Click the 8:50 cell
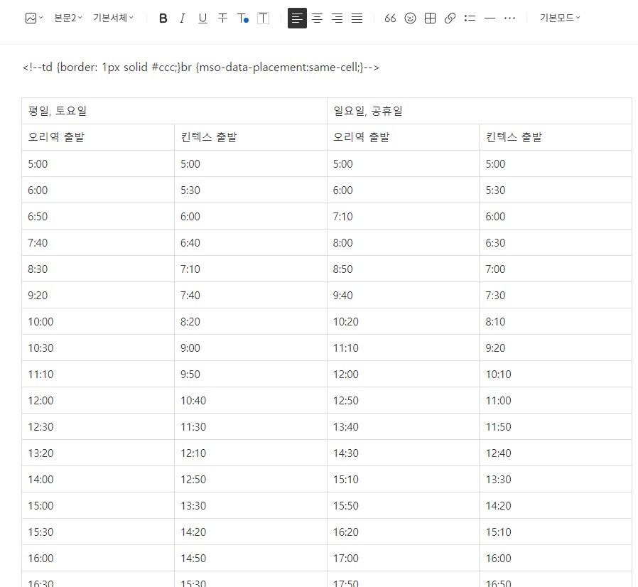Image resolution: width=638 pixels, height=587 pixels. coord(404,269)
